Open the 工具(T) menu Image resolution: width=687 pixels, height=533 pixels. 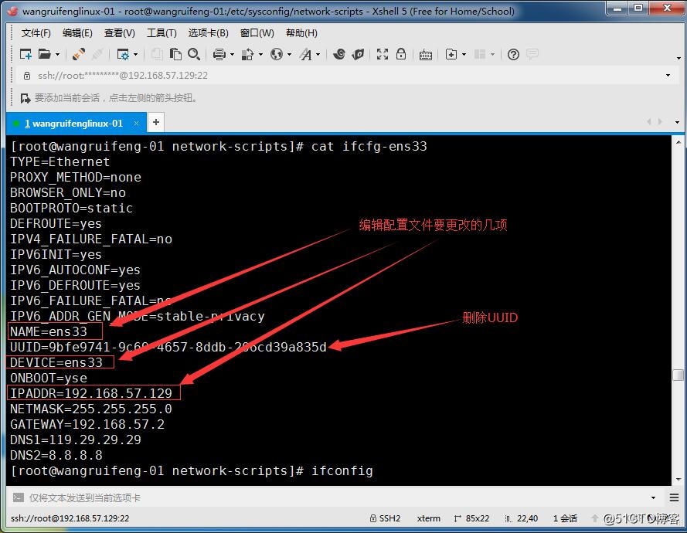162,33
